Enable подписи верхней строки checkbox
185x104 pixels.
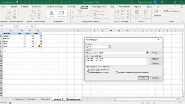(88, 70)
